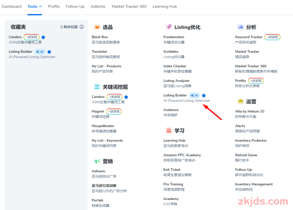Launch the Magnet keyword tool

98,111
